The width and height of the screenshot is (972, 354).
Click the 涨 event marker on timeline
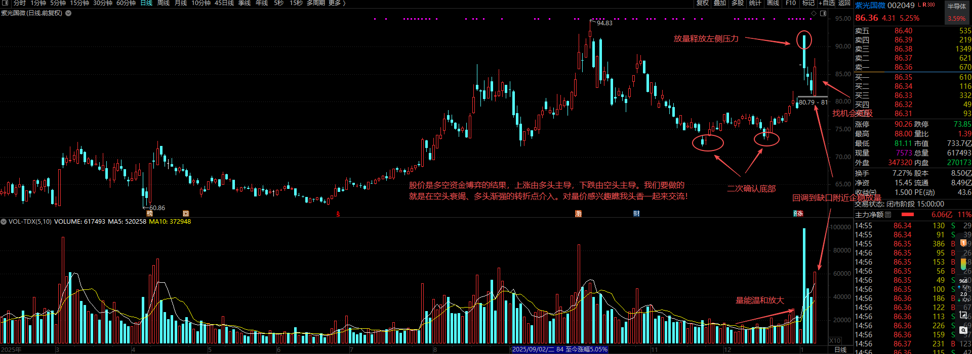pyautogui.click(x=800, y=214)
